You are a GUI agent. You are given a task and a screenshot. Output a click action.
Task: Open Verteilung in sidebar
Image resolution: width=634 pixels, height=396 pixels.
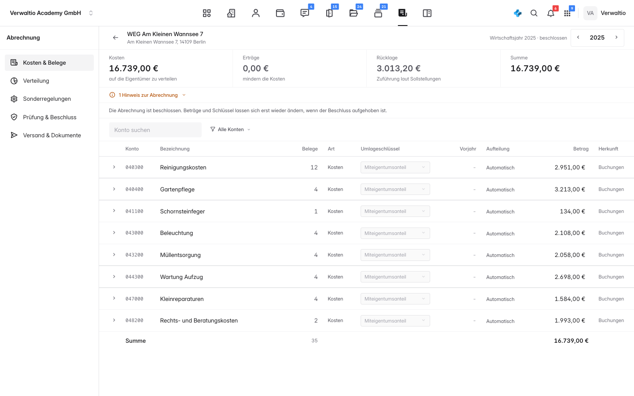coord(49,81)
